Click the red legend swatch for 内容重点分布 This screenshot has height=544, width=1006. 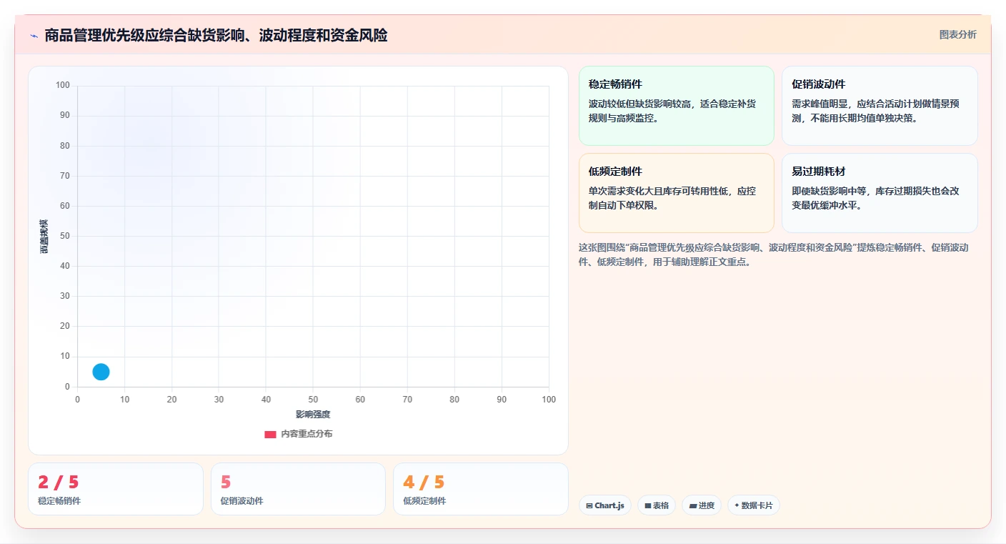point(270,434)
